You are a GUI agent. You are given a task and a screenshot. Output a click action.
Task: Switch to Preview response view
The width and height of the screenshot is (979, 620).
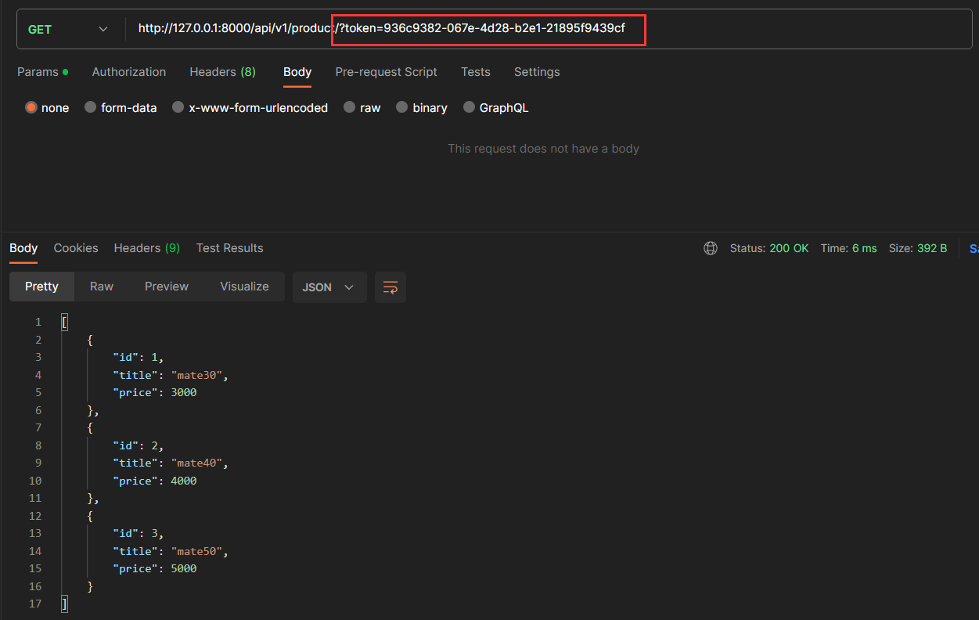pyautogui.click(x=167, y=287)
